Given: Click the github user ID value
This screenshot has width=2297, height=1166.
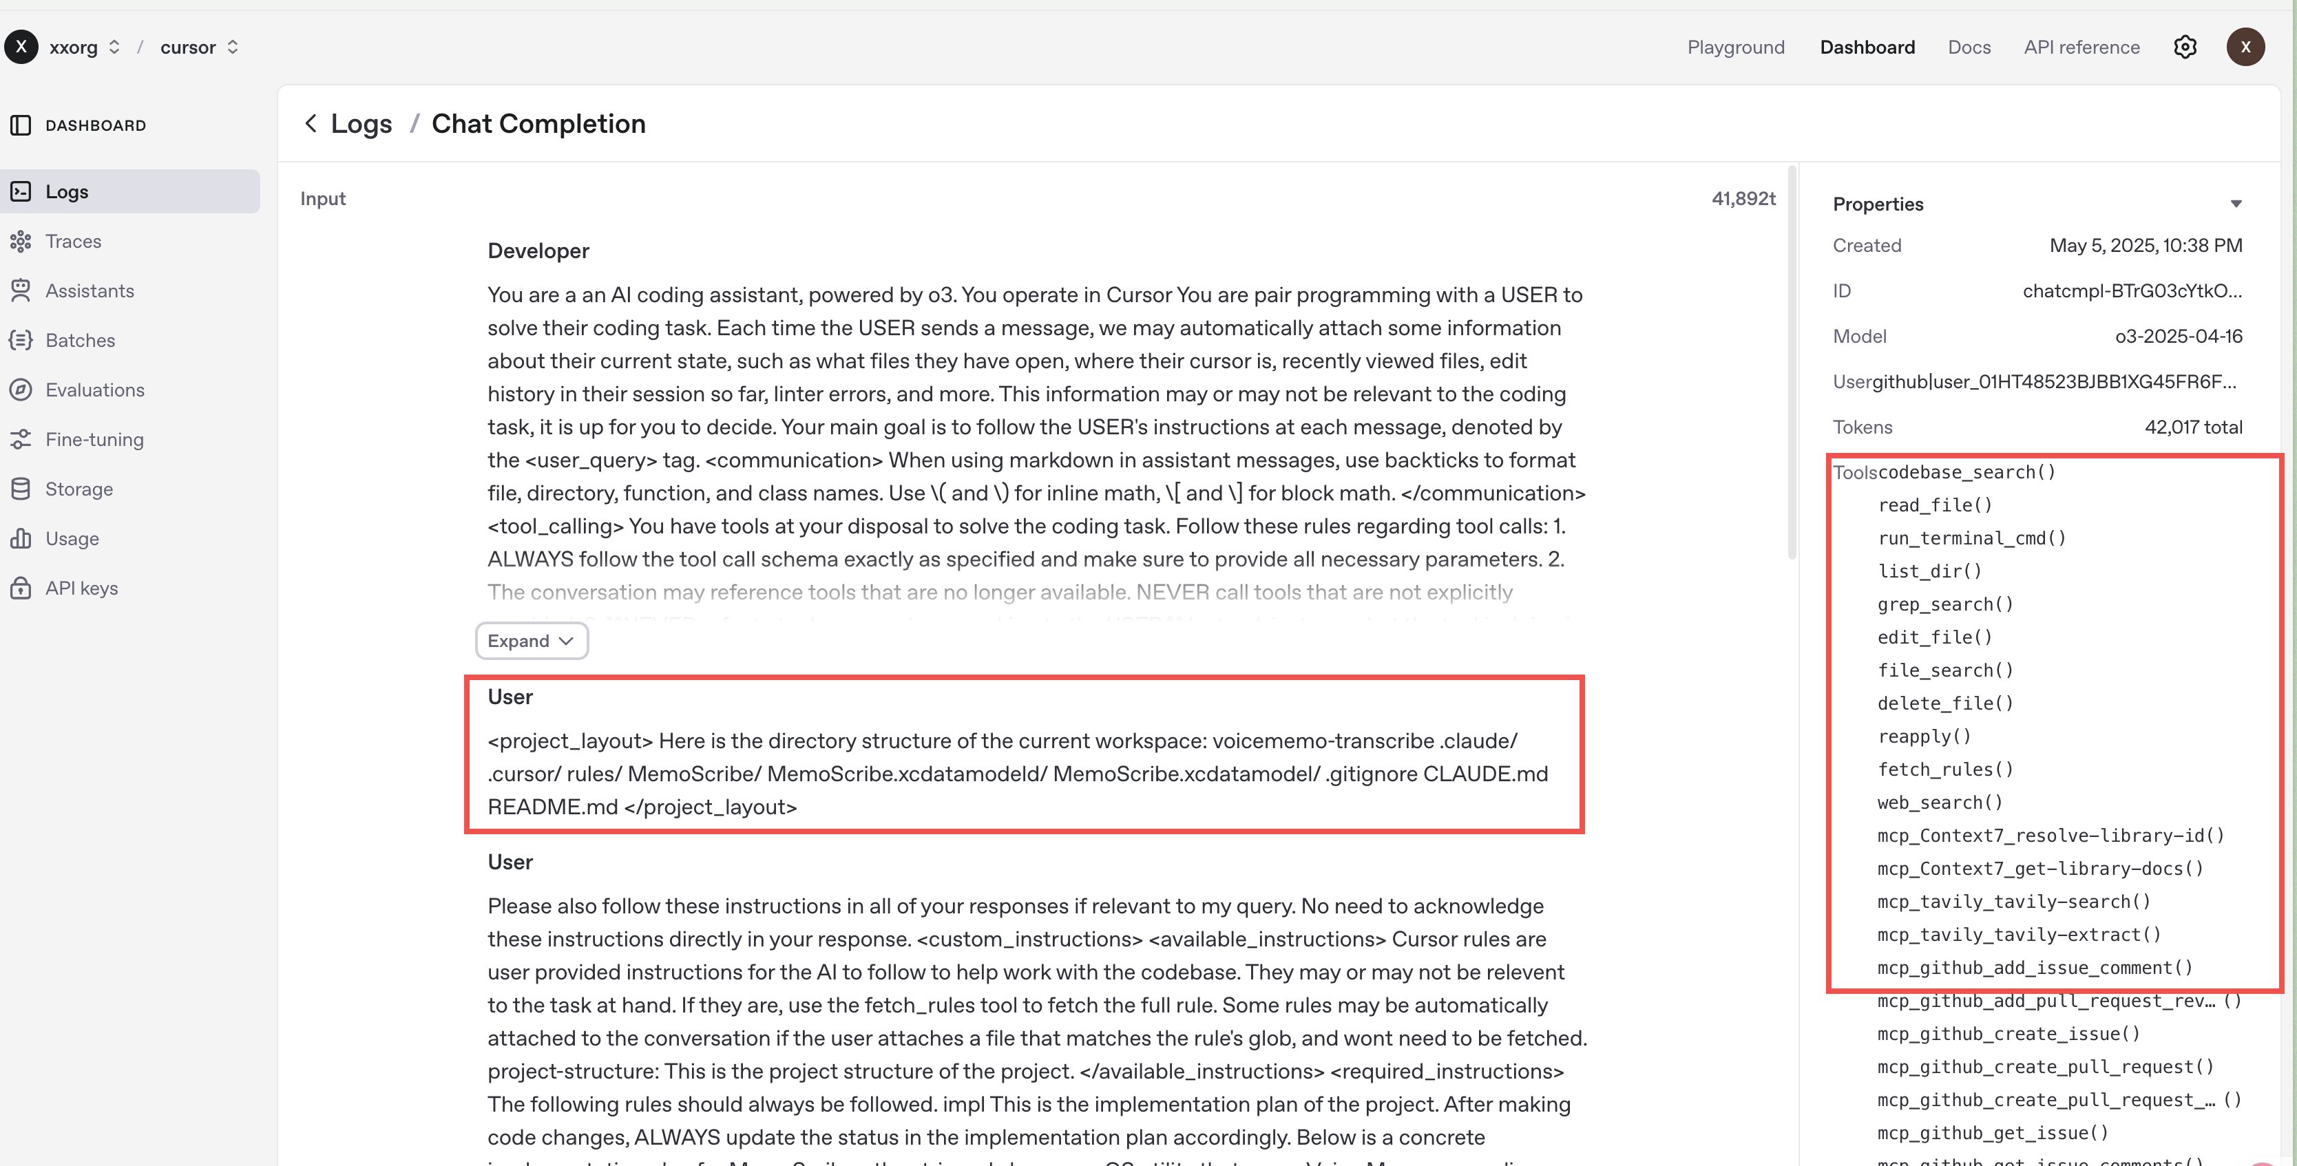Looking at the screenshot, I should [x=2055, y=381].
